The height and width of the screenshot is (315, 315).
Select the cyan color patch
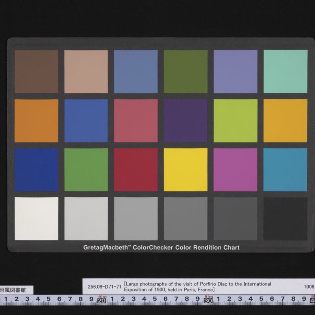285,169
